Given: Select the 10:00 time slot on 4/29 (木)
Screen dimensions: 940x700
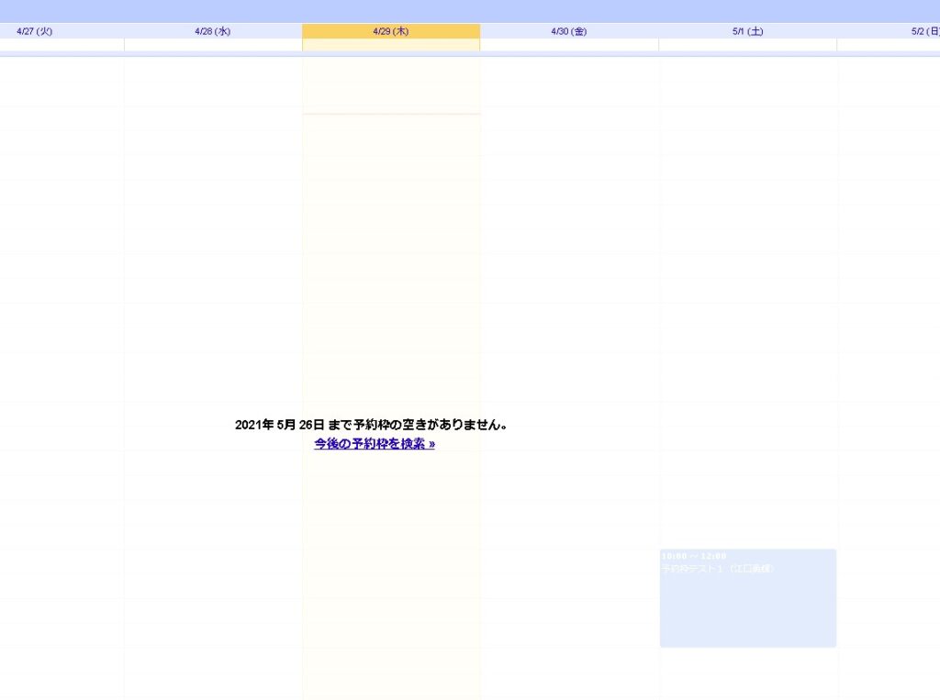Looking at the screenshot, I should tap(391, 561).
